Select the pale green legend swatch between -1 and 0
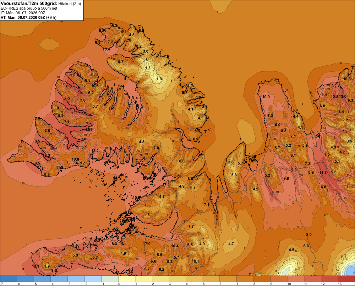The image size is (355, 286). [110, 279]
